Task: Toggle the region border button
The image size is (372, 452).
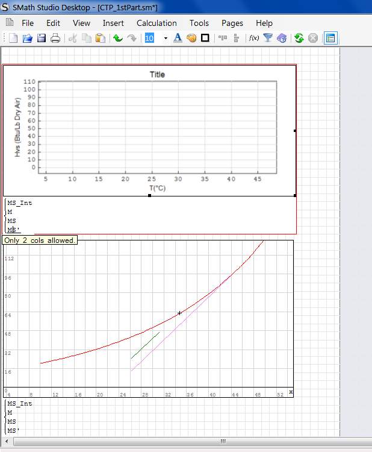Action: [205, 38]
